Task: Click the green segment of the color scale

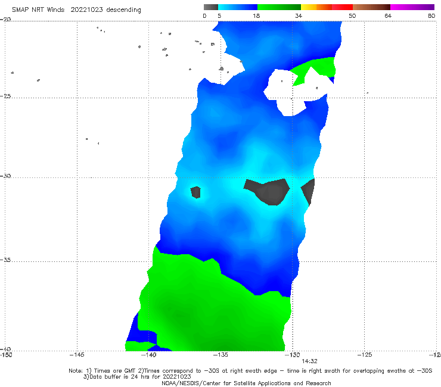Action: coord(279,7)
